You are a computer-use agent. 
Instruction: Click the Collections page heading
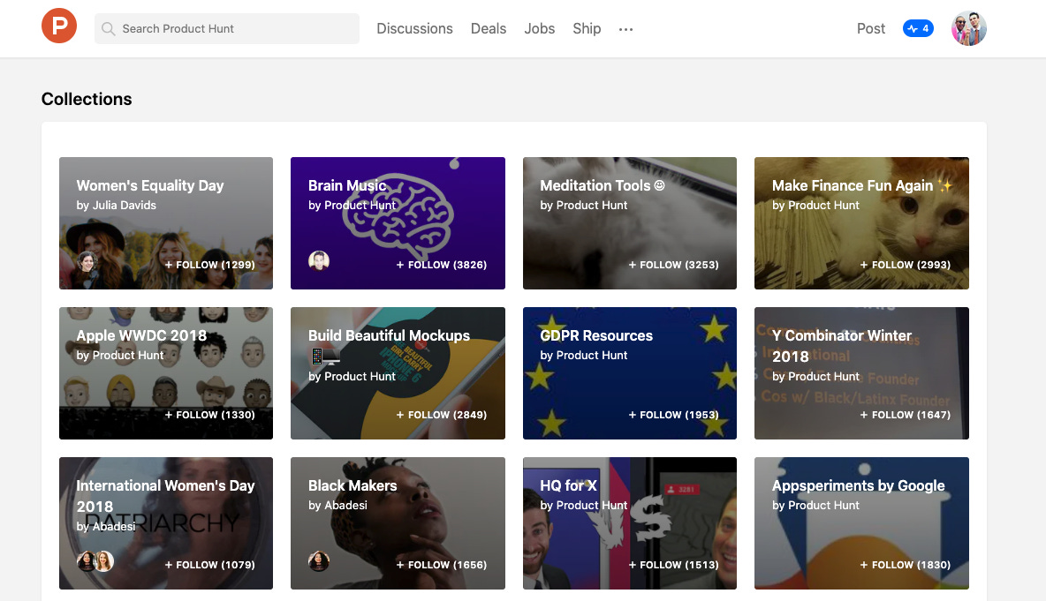[x=87, y=99]
